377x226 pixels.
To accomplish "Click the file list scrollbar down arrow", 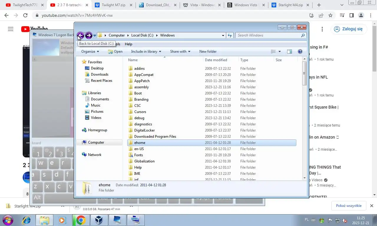I will 305,178.
